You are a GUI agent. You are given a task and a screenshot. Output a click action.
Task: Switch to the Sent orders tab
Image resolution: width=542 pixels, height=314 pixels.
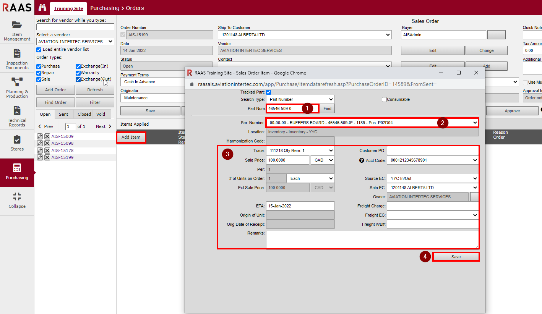point(63,114)
